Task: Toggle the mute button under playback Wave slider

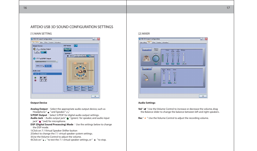Action: 167,64
